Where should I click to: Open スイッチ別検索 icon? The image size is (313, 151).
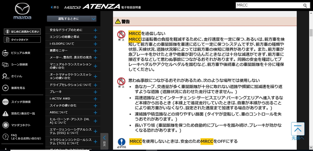[x=5, y=102]
